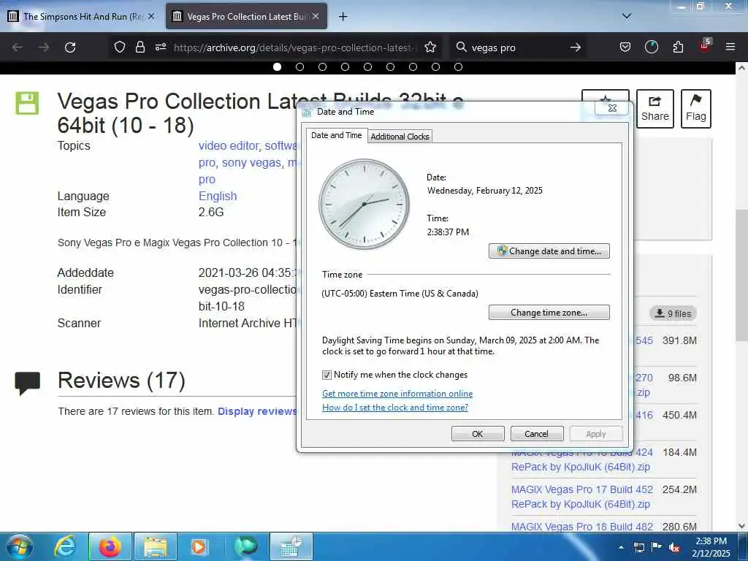Share this archive item

coord(655,109)
